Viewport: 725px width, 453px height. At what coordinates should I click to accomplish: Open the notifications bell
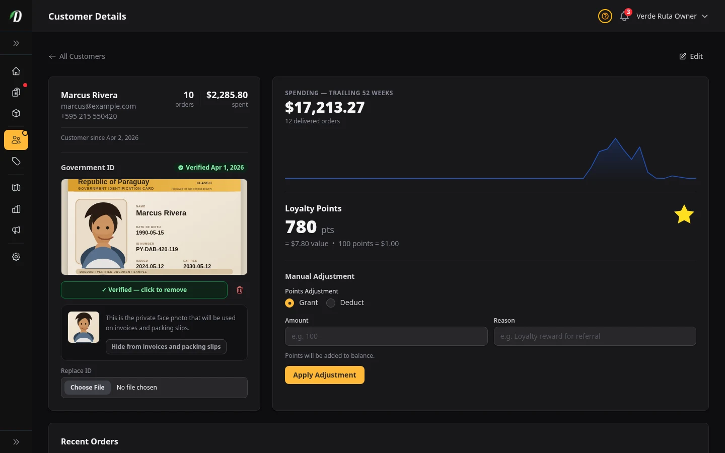click(x=624, y=16)
